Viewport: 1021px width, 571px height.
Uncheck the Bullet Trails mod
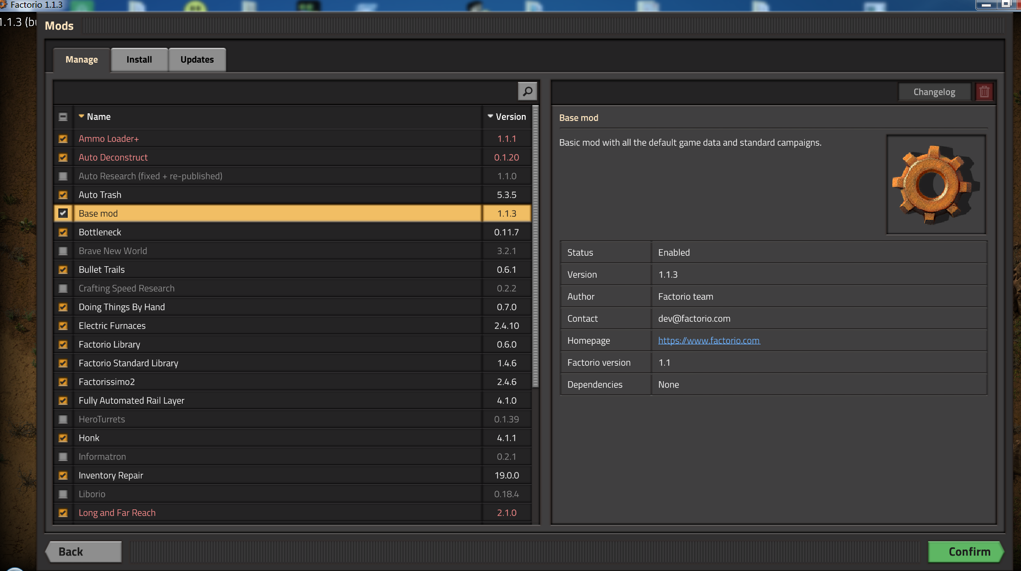click(63, 270)
